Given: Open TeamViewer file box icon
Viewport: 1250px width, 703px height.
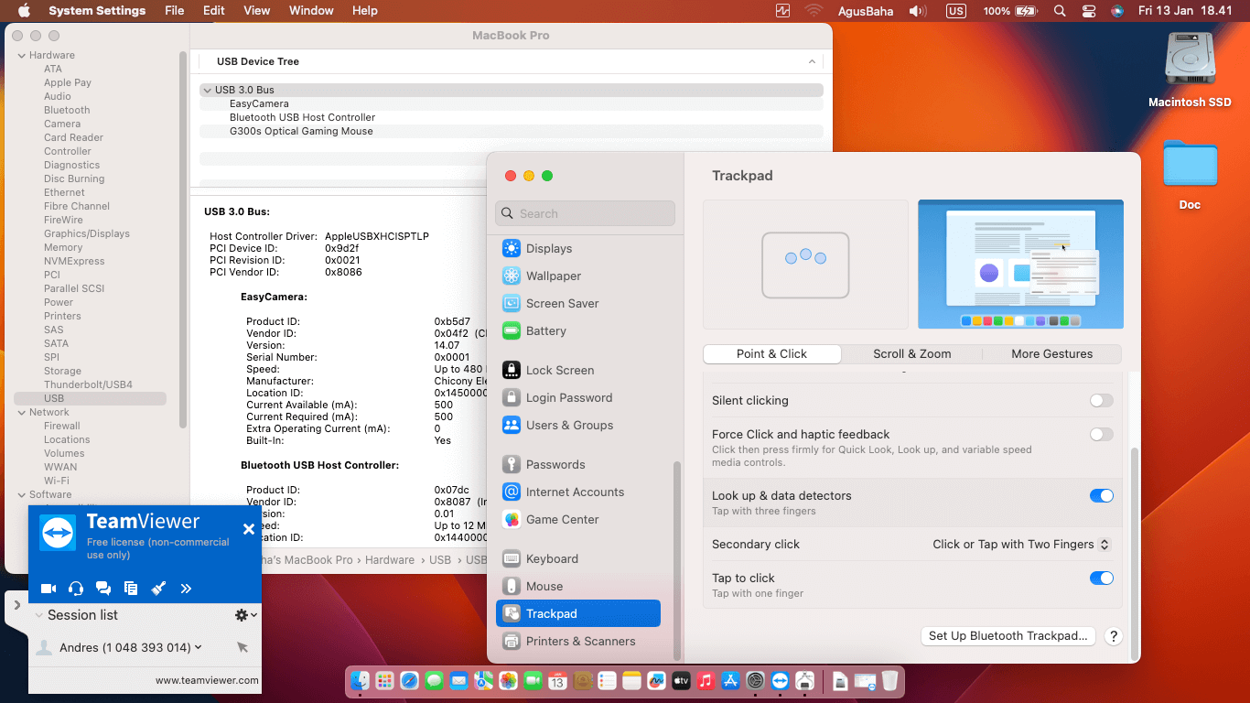Looking at the screenshot, I should coord(131,589).
